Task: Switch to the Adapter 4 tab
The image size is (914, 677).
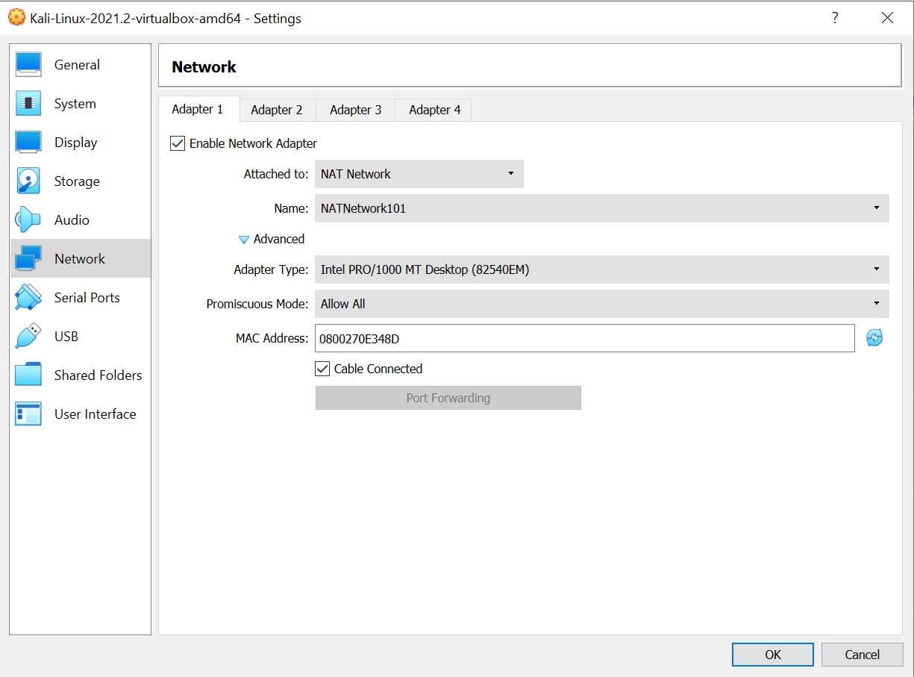Action: tap(434, 110)
